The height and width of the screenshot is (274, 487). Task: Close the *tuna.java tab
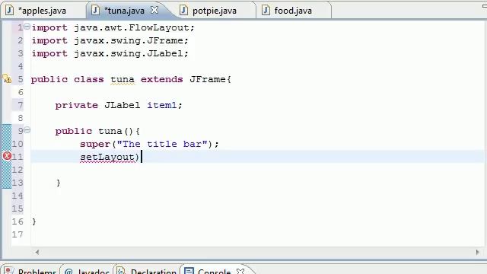(154, 10)
